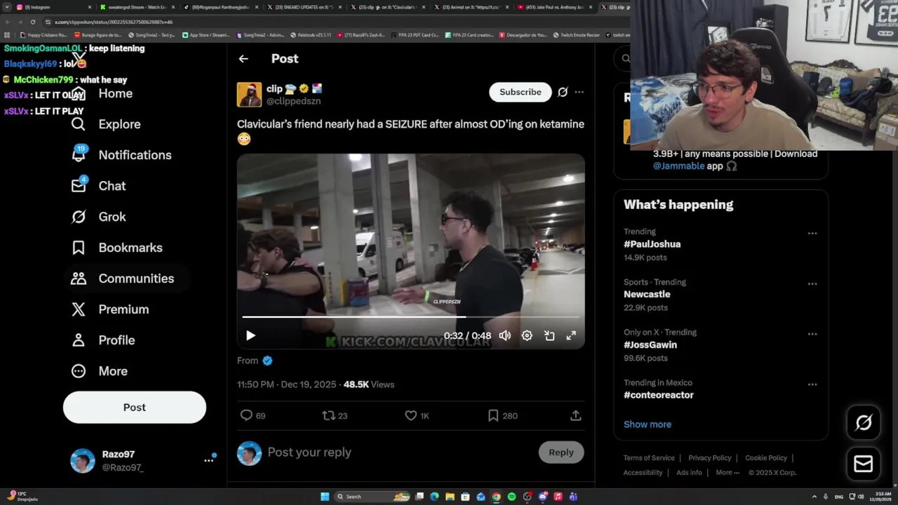Open the Chat envelope icon
This screenshot has height=505, width=898.
click(x=79, y=186)
